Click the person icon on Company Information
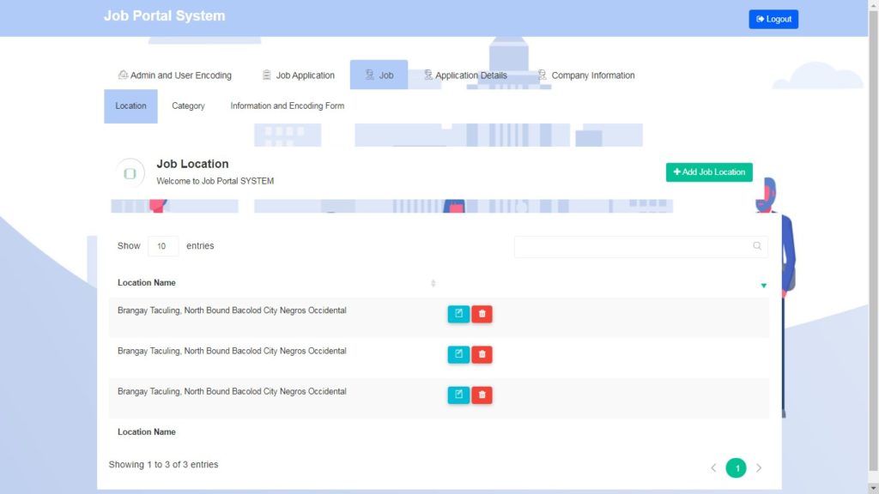The height and width of the screenshot is (494, 879). pyautogui.click(x=542, y=75)
